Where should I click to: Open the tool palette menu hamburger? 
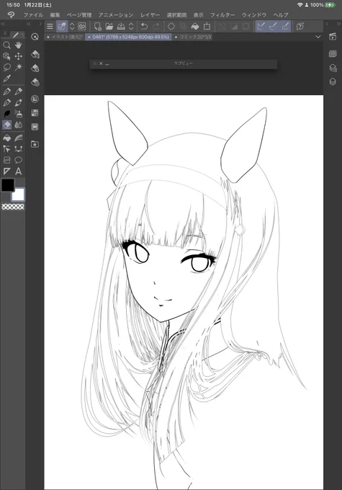click(x=5, y=33)
